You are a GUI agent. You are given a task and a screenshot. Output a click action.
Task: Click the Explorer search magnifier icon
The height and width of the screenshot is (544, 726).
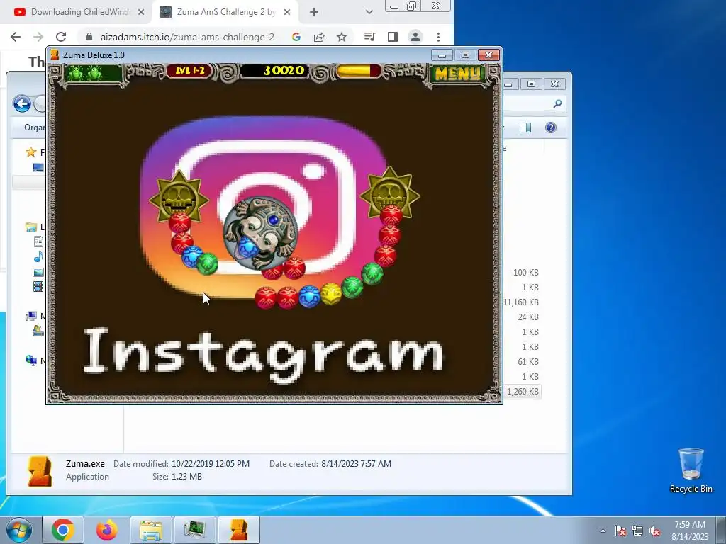(x=557, y=103)
